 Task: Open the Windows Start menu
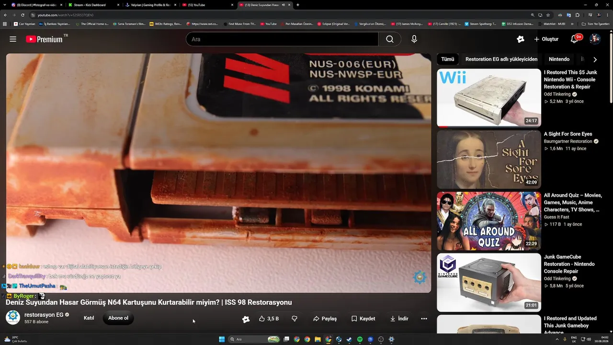(222, 339)
